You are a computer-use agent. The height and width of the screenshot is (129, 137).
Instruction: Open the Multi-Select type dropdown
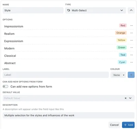point(96,11)
